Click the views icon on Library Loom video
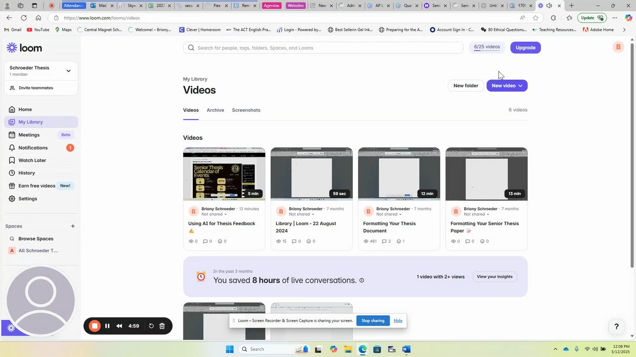 point(279,241)
